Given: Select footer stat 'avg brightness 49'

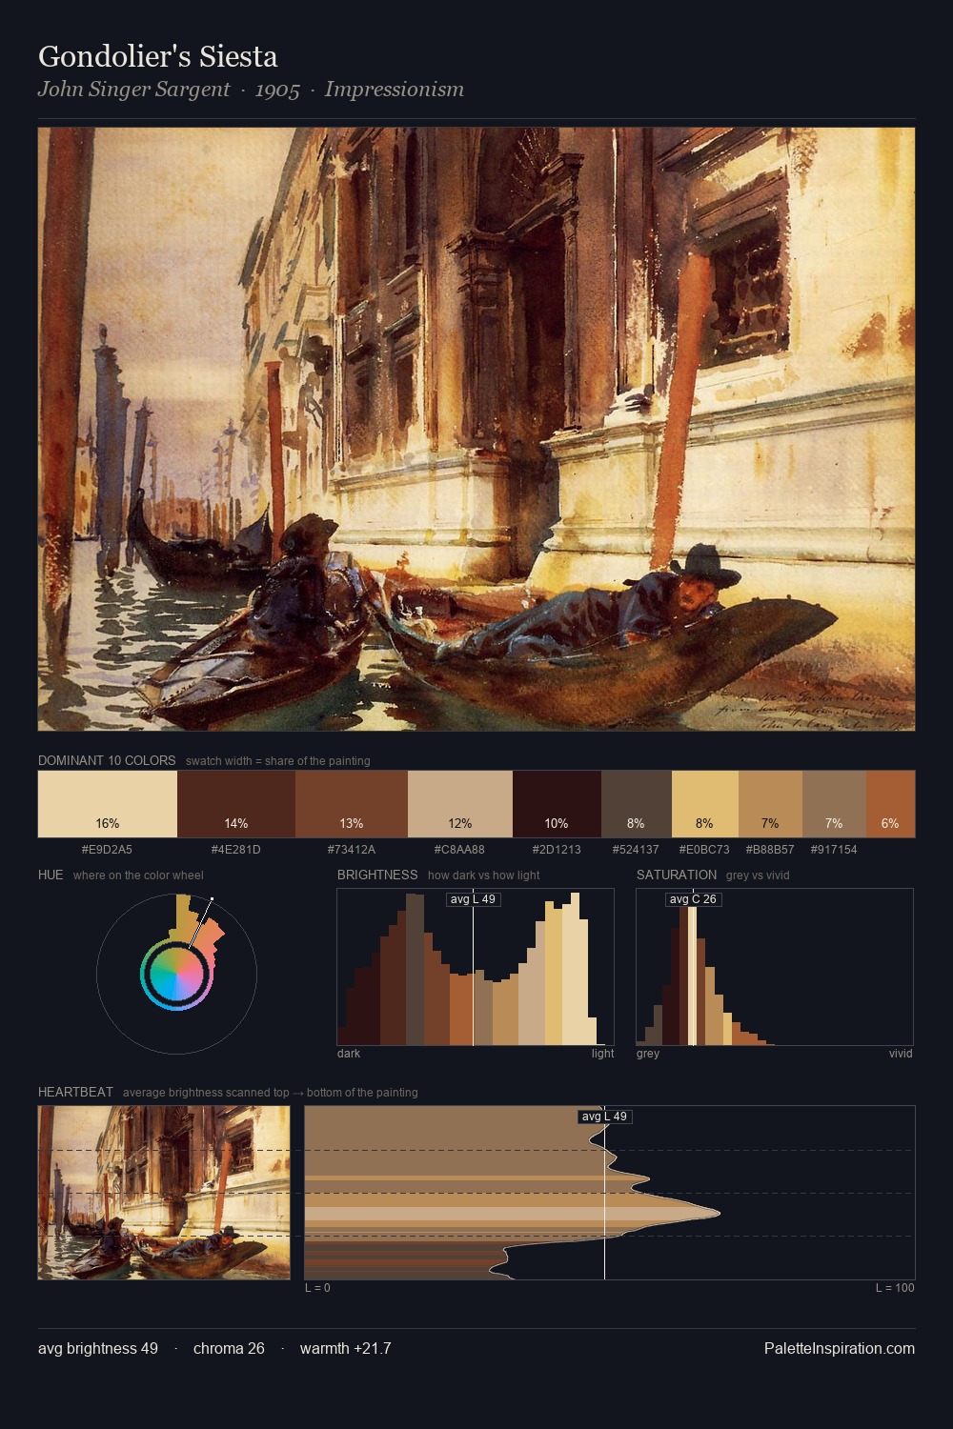Looking at the screenshot, I should coord(98,1349).
